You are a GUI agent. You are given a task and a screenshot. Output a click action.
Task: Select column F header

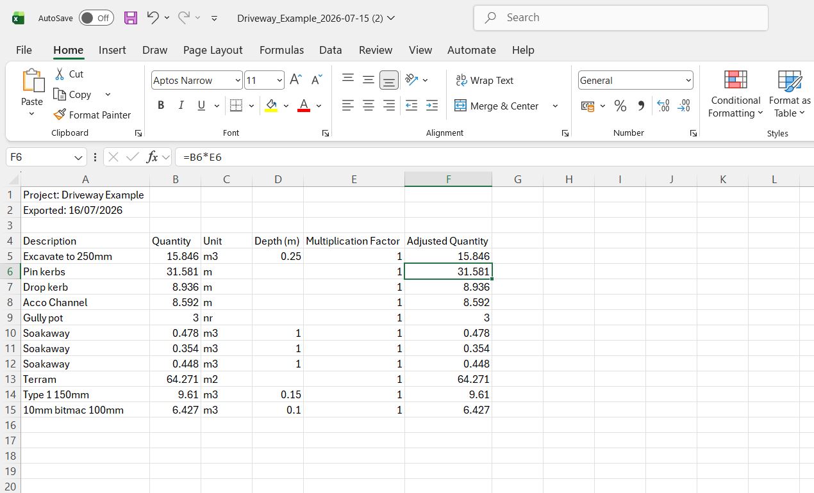[x=448, y=180]
